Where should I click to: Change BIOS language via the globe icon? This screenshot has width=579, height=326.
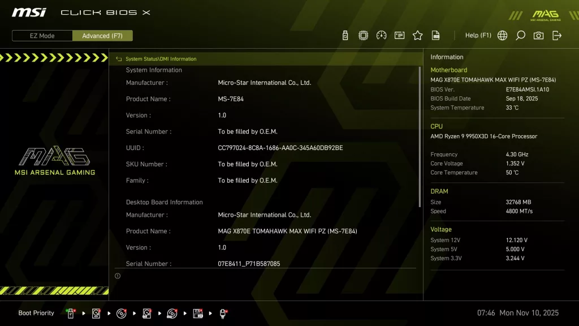coord(502,35)
